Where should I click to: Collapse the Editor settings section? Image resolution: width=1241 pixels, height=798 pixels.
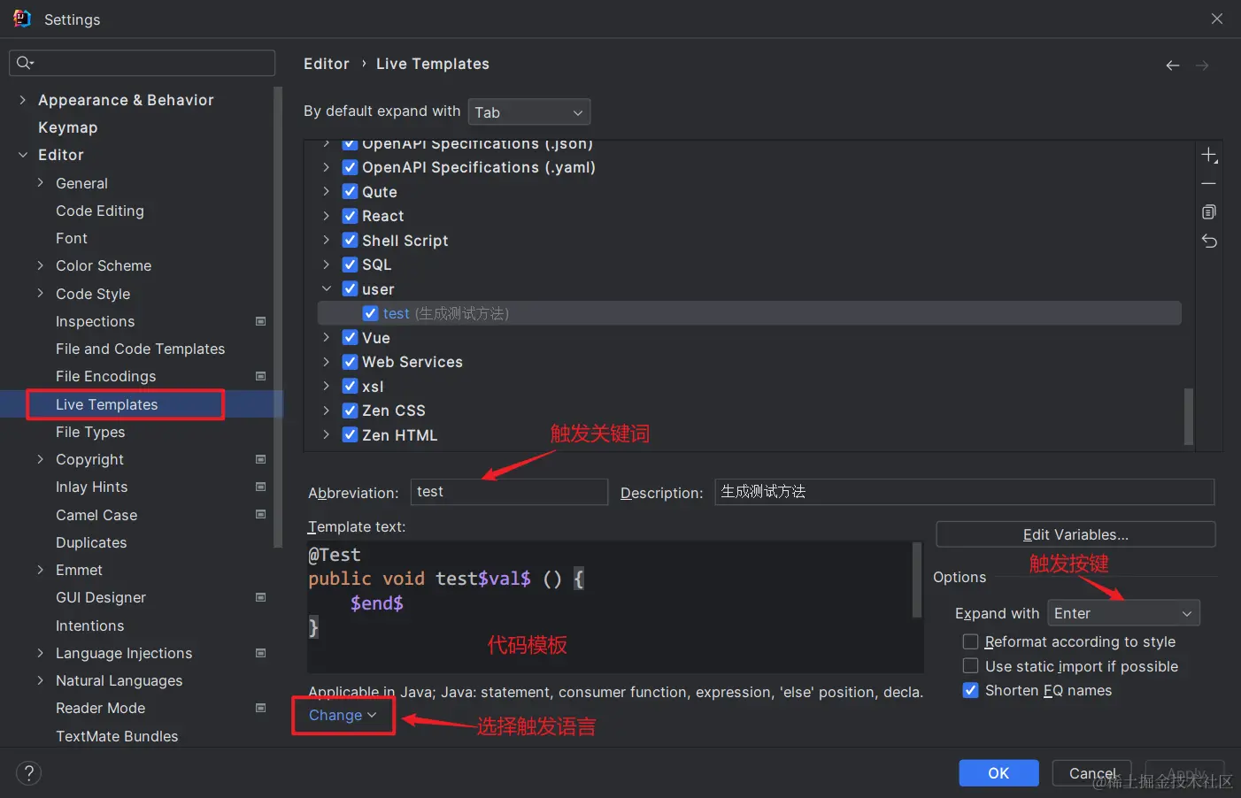[23, 155]
